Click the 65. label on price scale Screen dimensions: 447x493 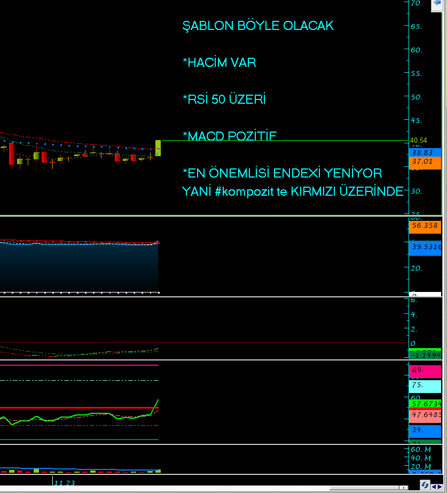click(417, 26)
